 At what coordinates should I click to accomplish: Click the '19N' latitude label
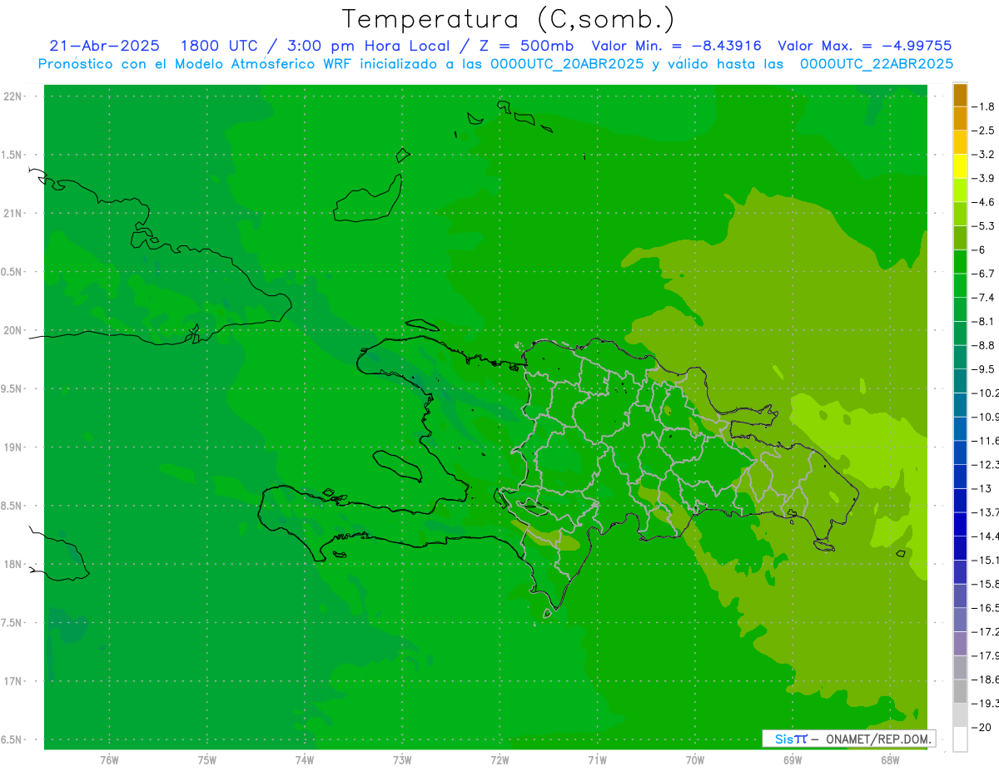12,447
